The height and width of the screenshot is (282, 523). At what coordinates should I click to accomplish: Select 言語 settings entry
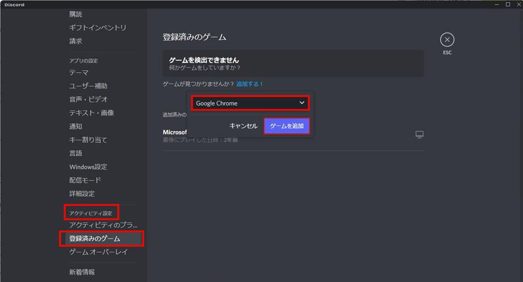click(x=76, y=153)
